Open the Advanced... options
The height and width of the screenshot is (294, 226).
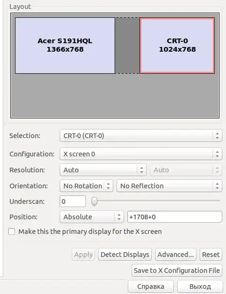click(176, 255)
